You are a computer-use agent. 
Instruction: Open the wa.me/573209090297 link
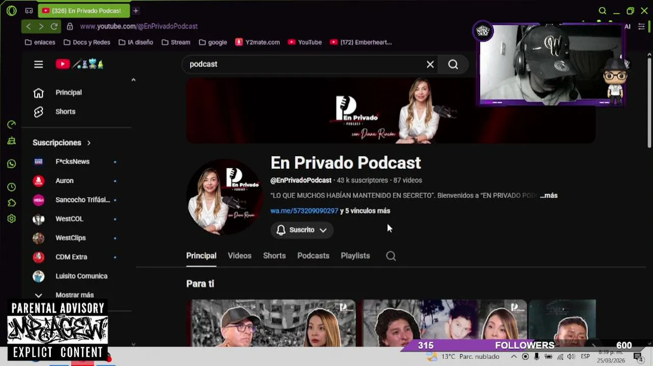[304, 210]
